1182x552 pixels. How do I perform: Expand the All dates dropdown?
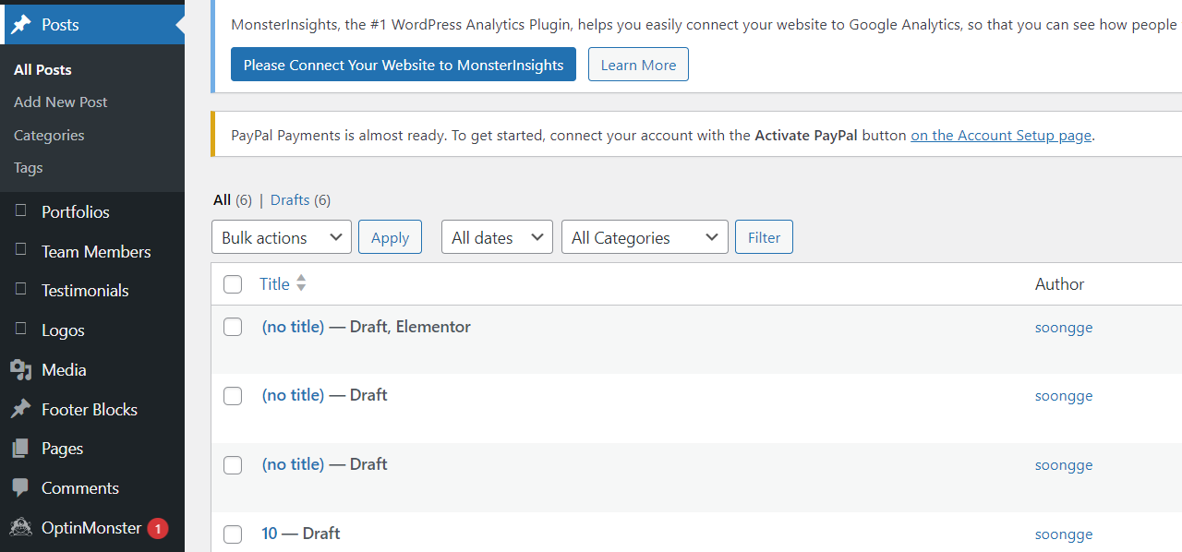[x=497, y=237]
